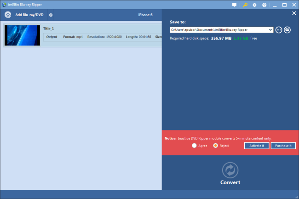
Task: Click the Format: mp4 value
Action: (80, 37)
